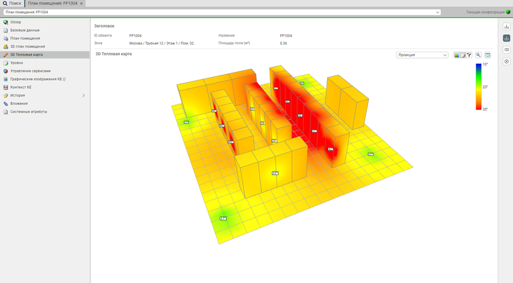
Task: Select the План помещения: FP1004 tab
Action: tap(53, 3)
